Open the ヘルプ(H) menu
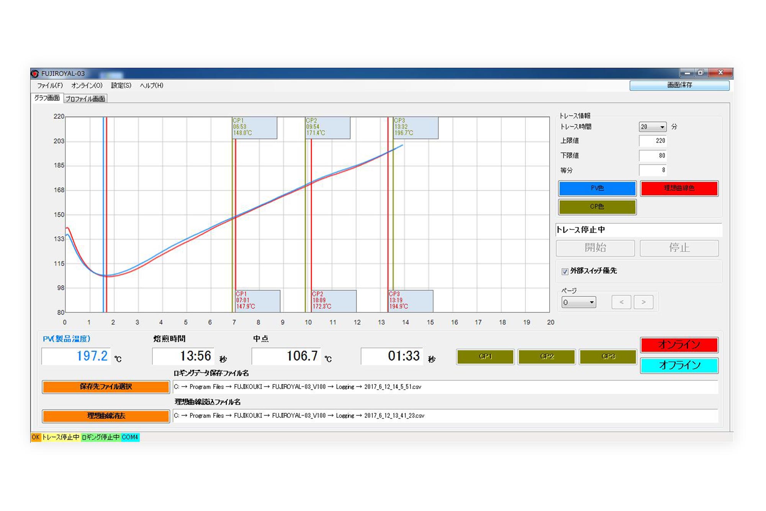 (x=152, y=85)
